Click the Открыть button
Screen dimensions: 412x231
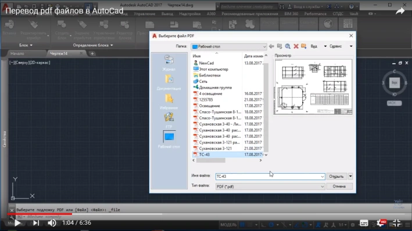coord(336,176)
